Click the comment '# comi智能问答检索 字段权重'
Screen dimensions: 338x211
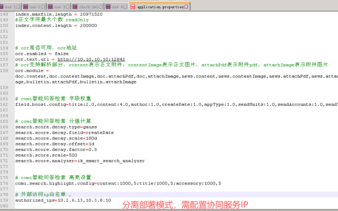click(x=53, y=99)
